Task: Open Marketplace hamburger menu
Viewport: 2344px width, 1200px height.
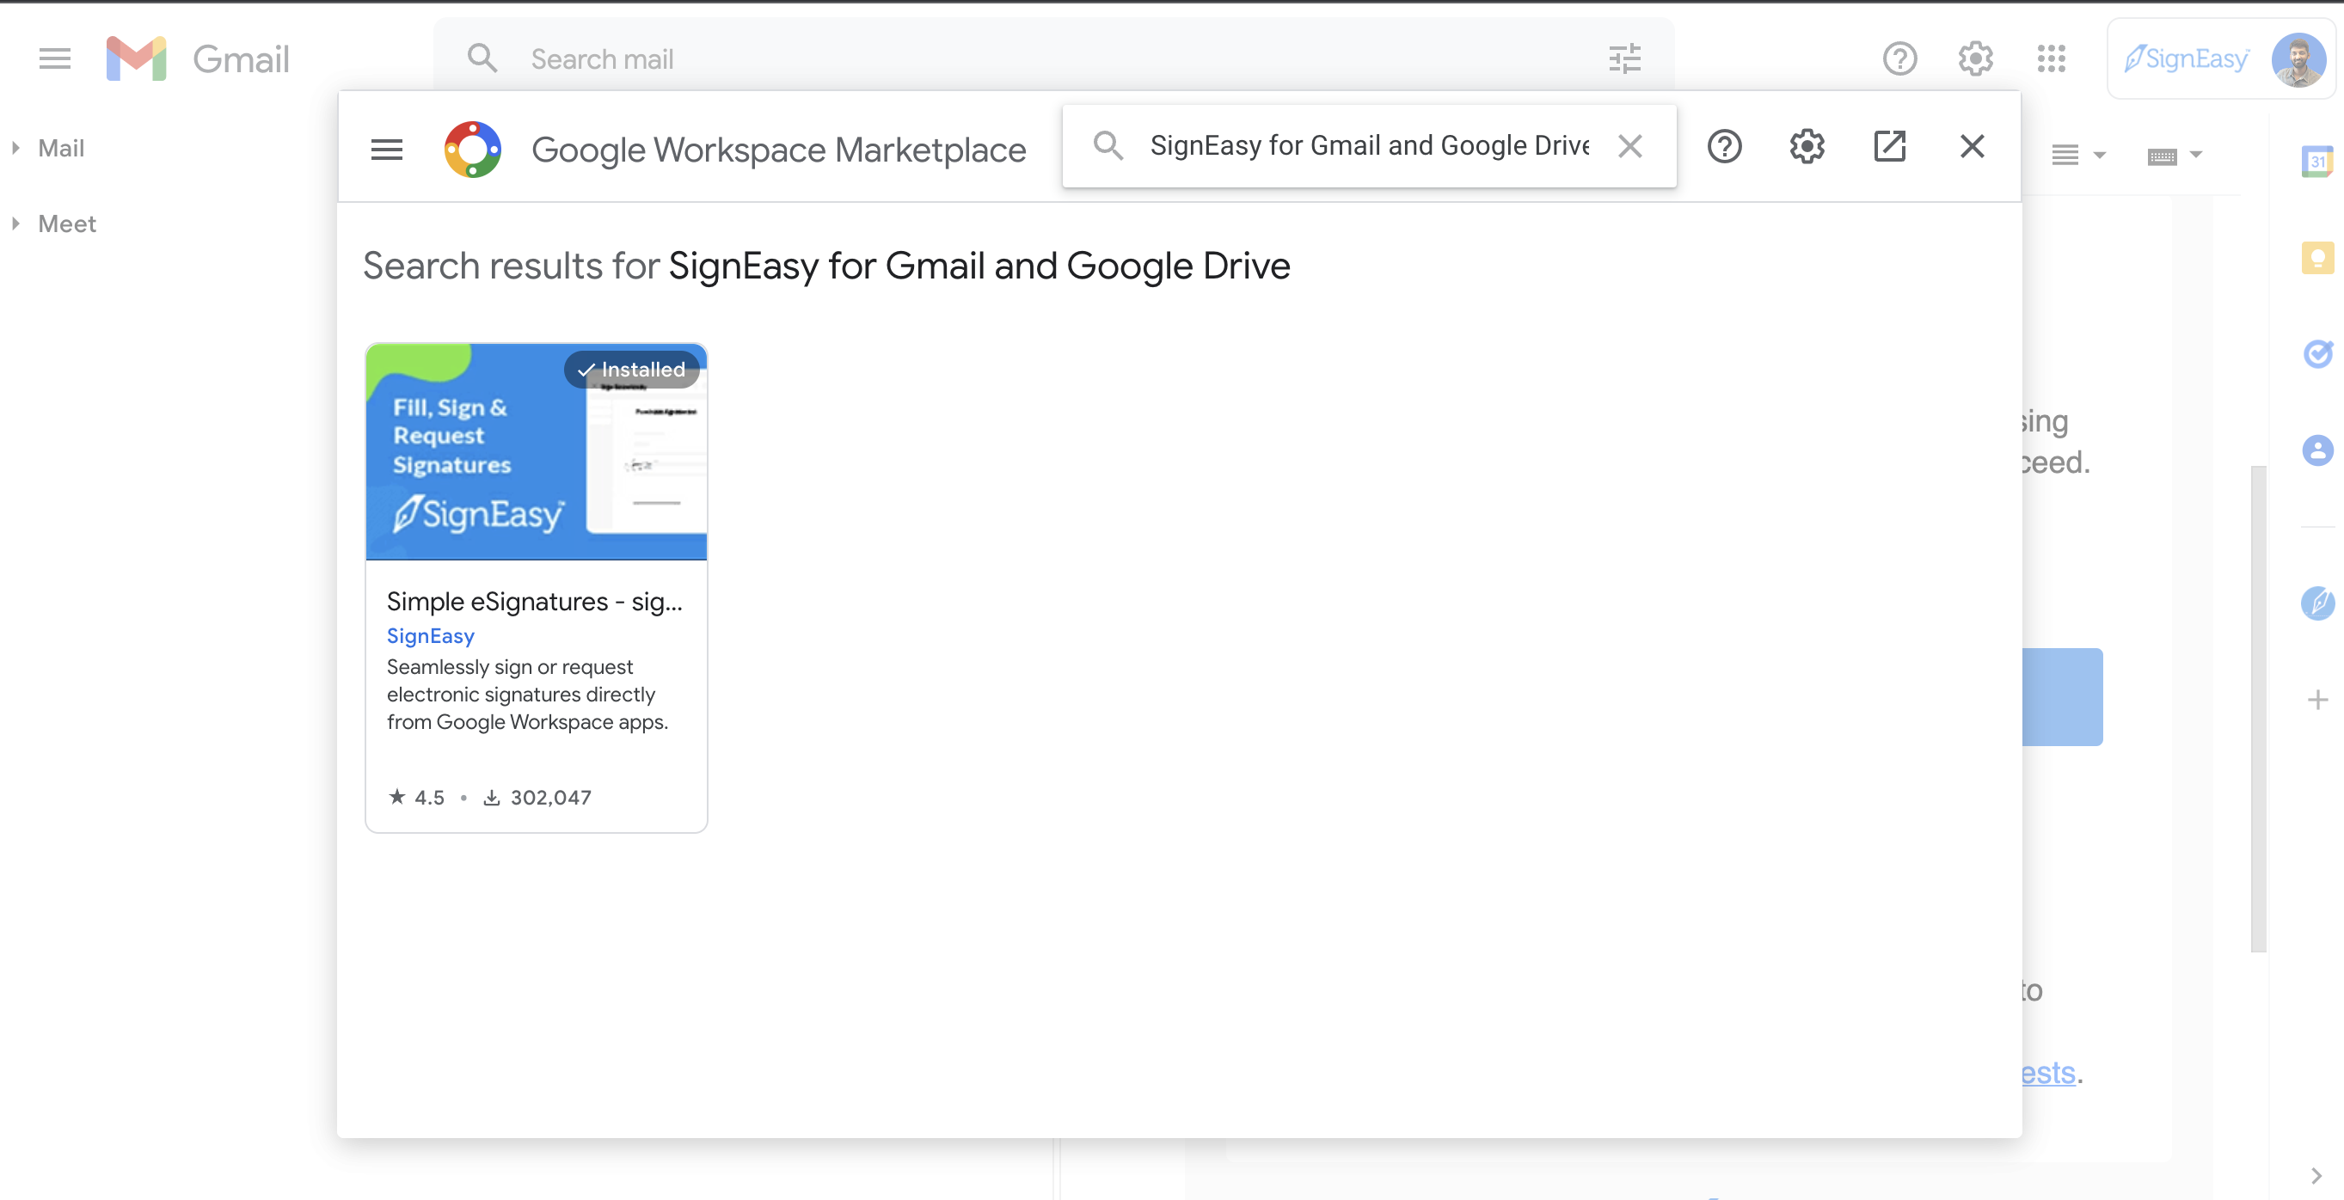Action: [x=387, y=150]
